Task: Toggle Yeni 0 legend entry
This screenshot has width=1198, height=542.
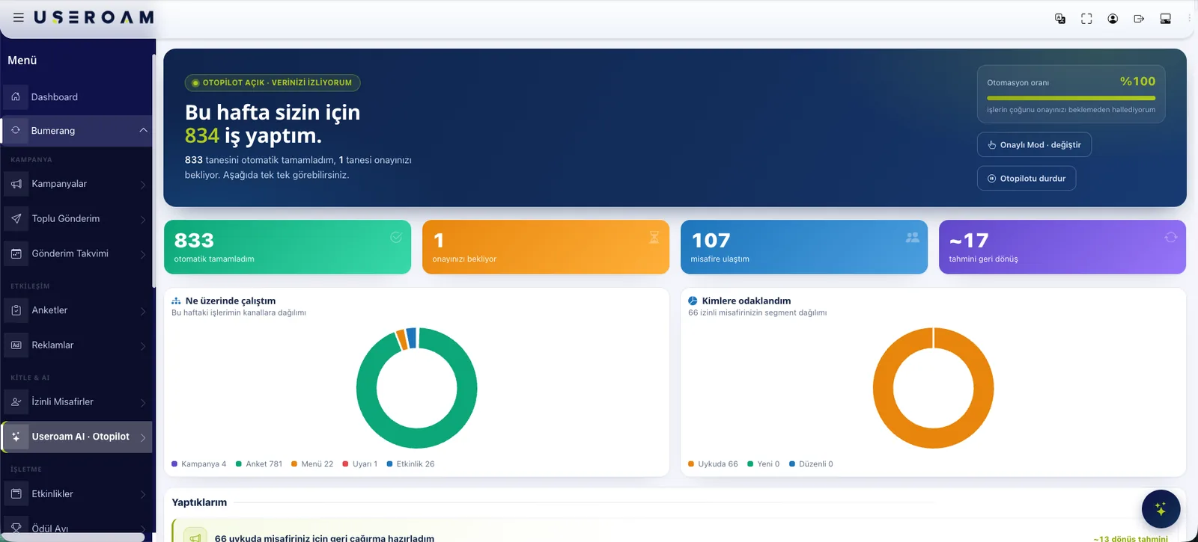Action: [x=763, y=464]
